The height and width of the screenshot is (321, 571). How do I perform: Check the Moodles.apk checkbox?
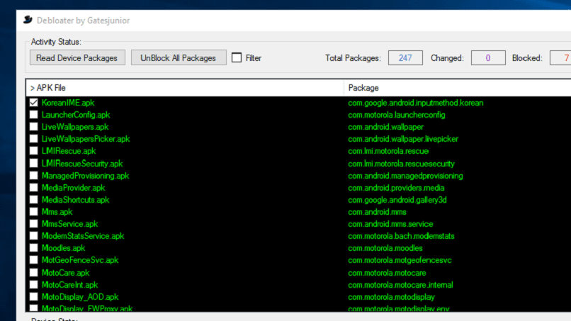click(x=33, y=248)
